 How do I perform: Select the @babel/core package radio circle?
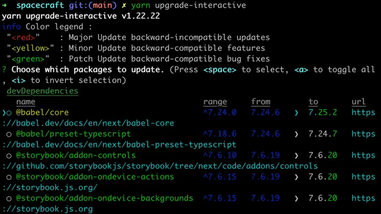[x=9, y=113]
